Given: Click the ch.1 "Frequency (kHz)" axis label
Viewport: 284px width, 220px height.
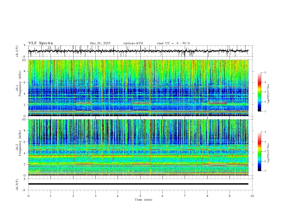Looking at the screenshot, I should pyautogui.click(x=20, y=84).
